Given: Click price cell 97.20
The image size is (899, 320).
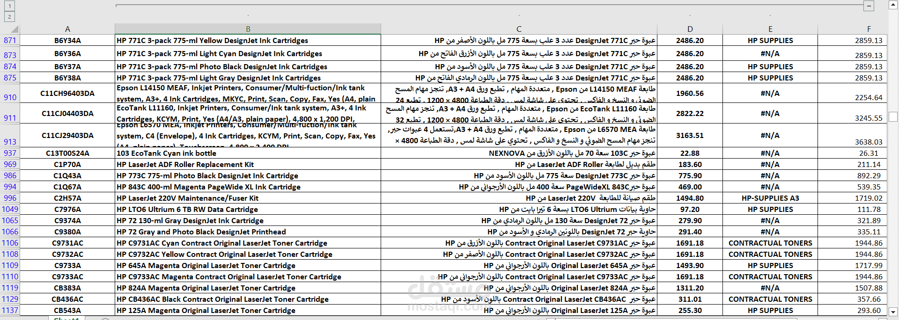Looking at the screenshot, I should click(x=690, y=209).
